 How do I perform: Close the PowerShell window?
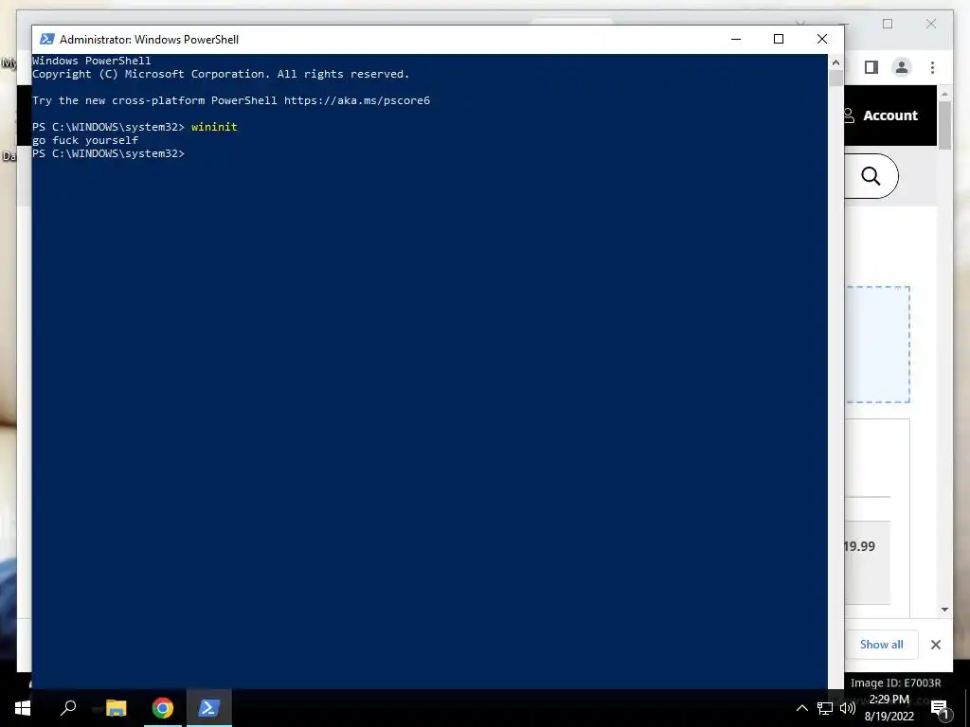pyautogui.click(x=822, y=39)
